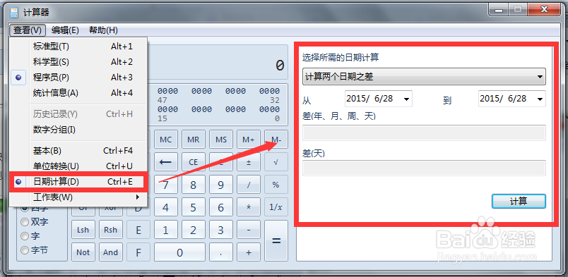The height and width of the screenshot is (277, 568).
Task: Click the plus key
Action: pyautogui.click(x=249, y=252)
